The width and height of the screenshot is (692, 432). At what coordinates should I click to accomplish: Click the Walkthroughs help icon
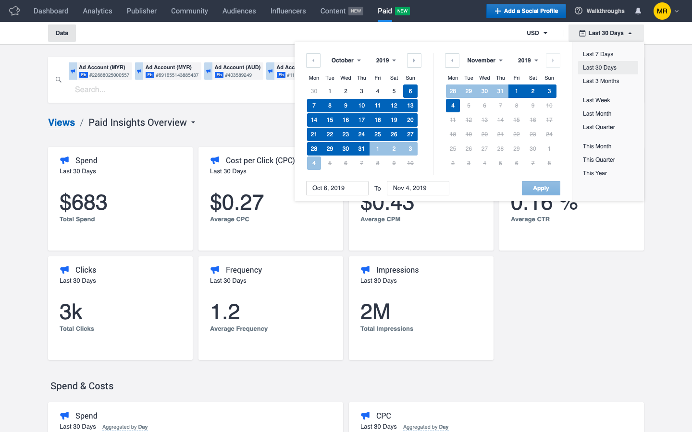tap(579, 11)
